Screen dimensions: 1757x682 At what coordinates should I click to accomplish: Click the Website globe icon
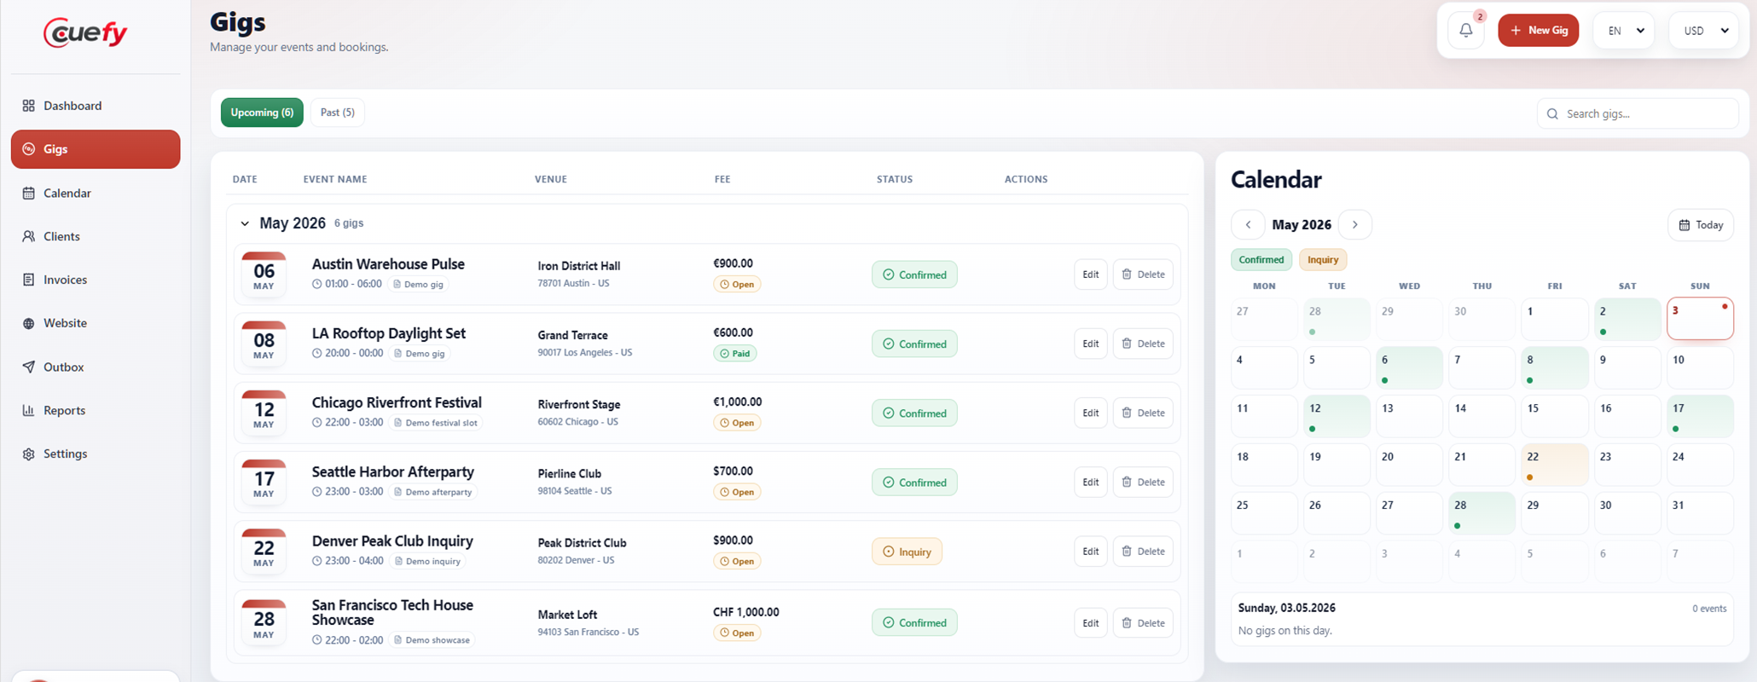29,323
